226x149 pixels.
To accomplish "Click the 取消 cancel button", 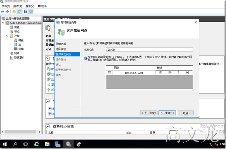I will tap(186, 113).
